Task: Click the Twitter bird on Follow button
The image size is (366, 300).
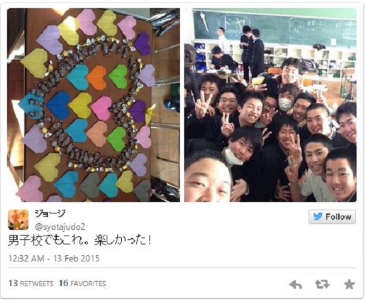Action: (318, 217)
